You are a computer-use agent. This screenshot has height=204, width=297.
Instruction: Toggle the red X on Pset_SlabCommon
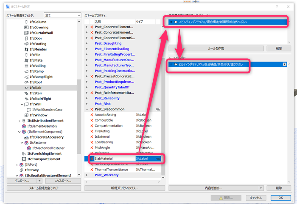point(92,109)
